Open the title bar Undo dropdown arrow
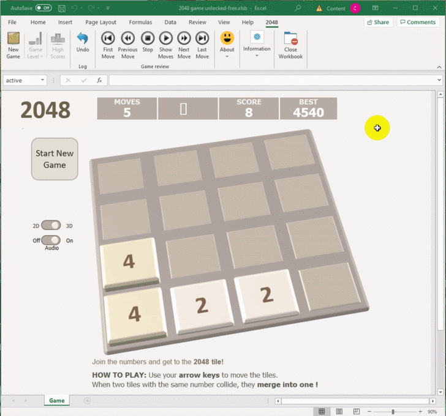The width and height of the screenshot is (446, 416). coord(81,8)
